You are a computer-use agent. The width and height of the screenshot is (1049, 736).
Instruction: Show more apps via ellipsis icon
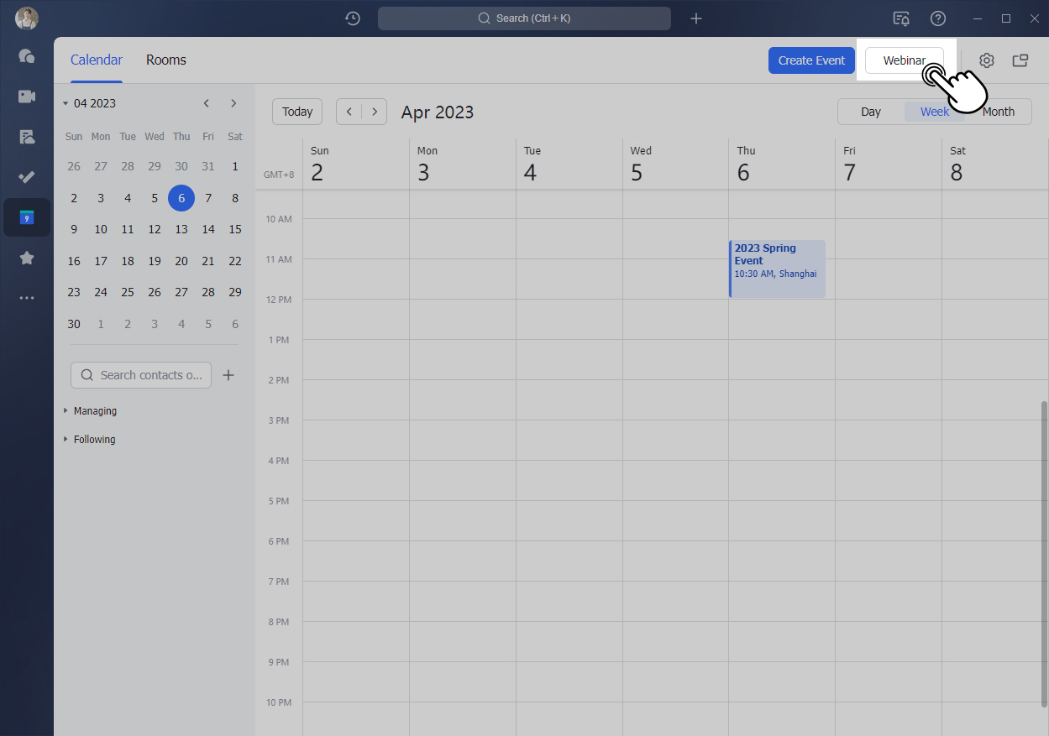[27, 298]
